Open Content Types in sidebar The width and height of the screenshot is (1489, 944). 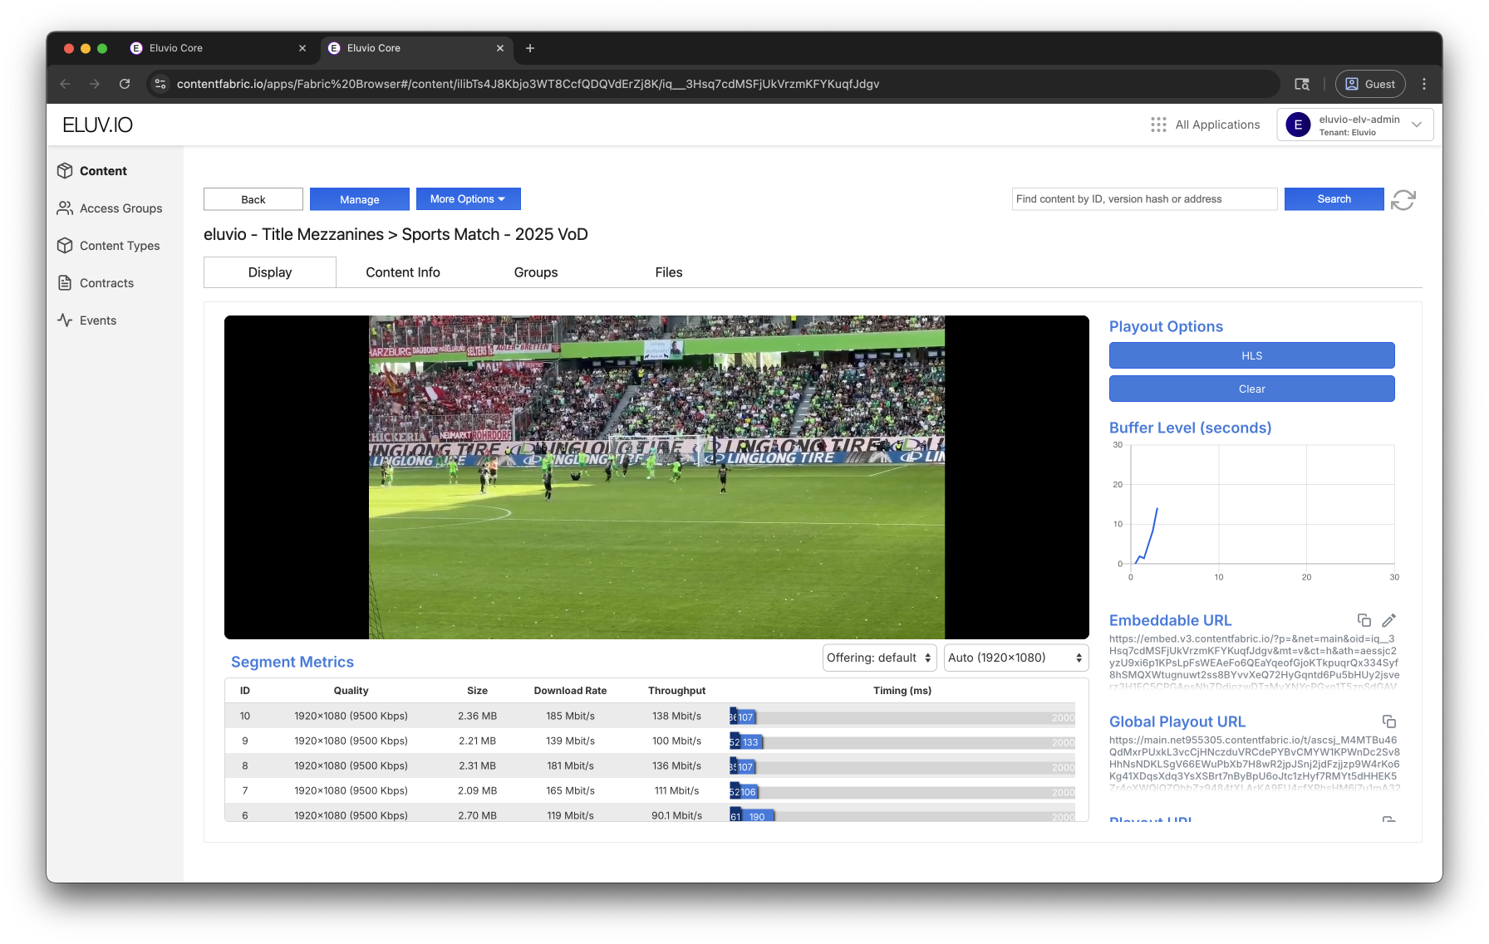pos(119,246)
